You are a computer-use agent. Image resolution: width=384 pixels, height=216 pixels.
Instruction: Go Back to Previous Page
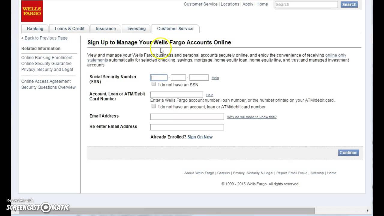(46, 38)
